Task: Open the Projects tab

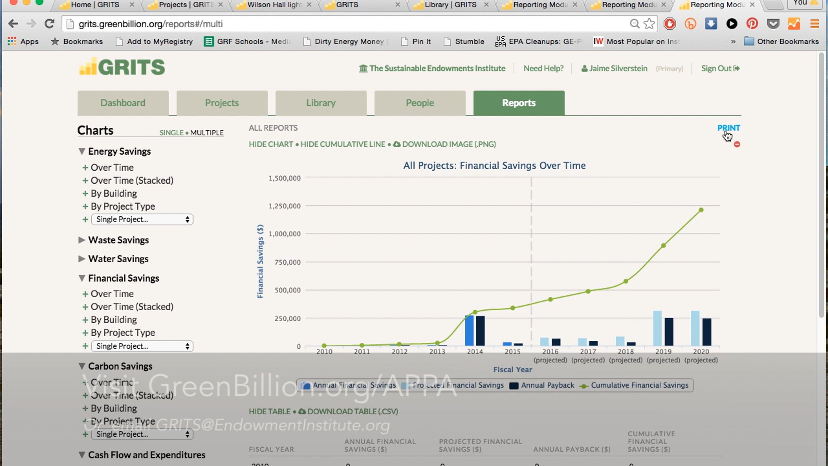Action: point(222,103)
